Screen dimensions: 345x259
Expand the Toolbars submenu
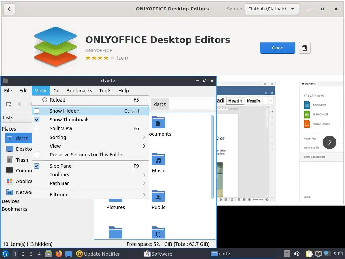tap(90, 175)
